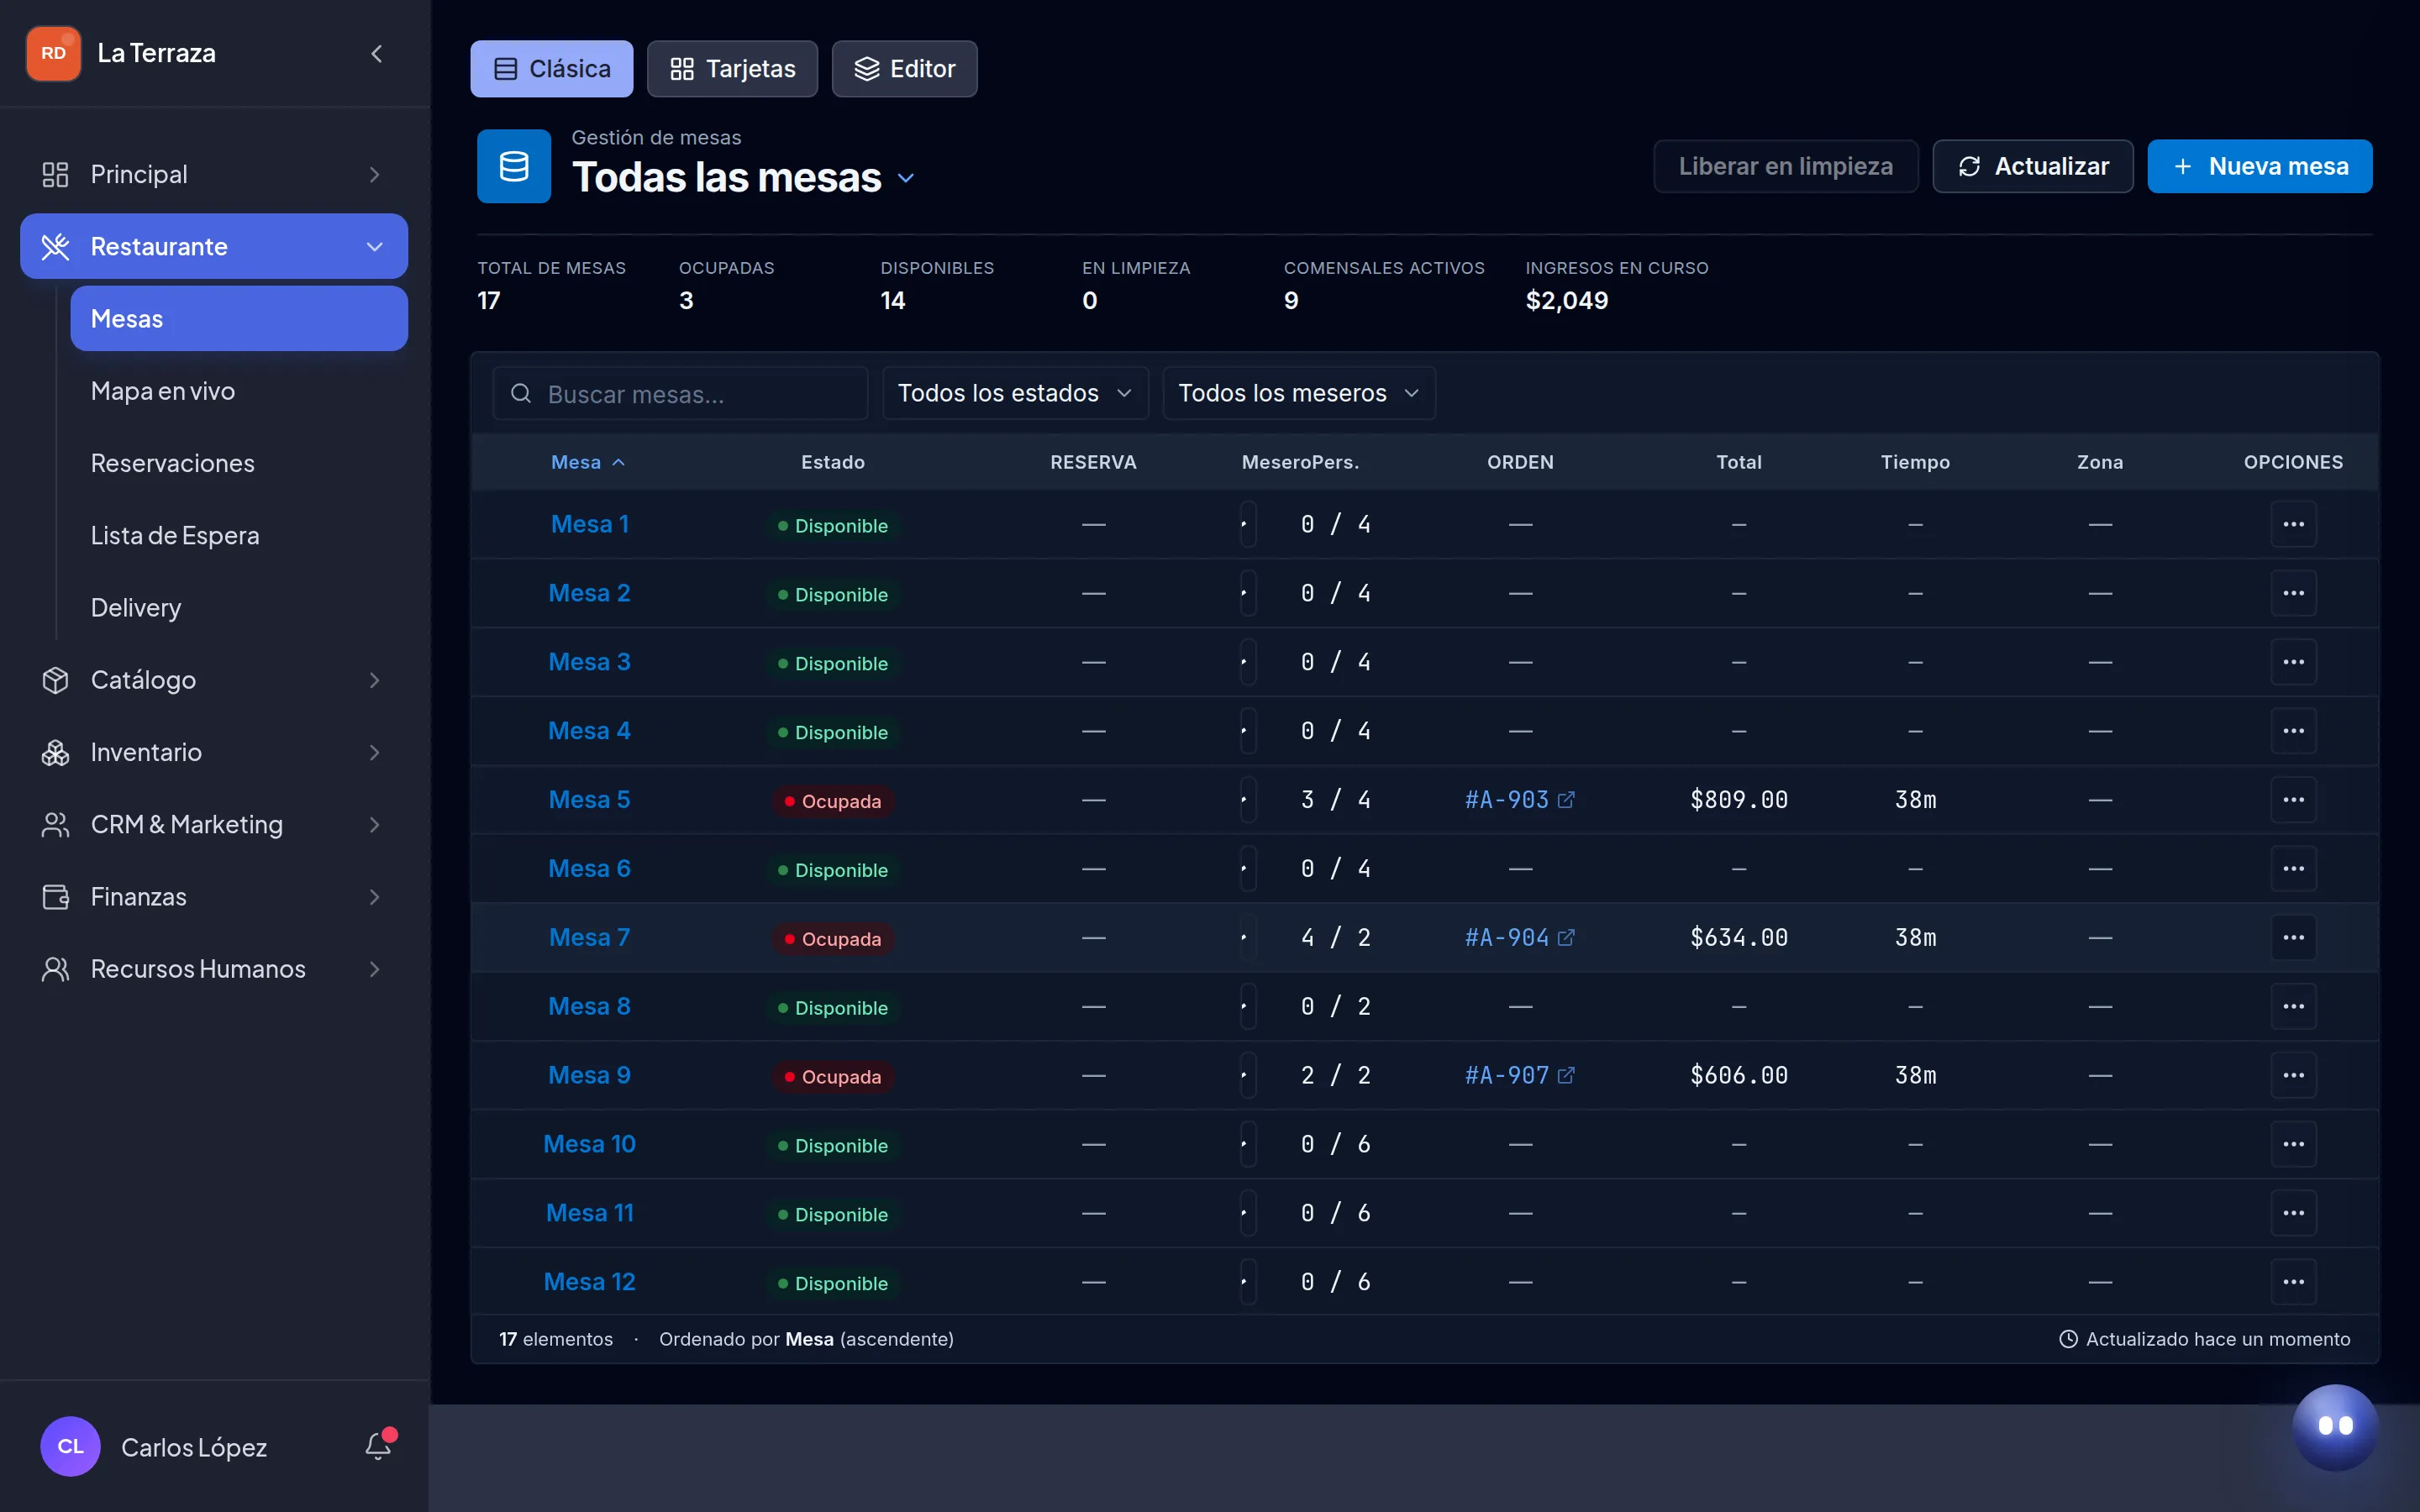Open options menu for Mesa 3
The width and height of the screenshot is (2420, 1512).
click(x=2293, y=662)
